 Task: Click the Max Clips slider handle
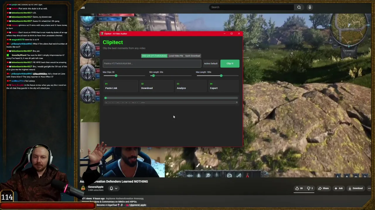pyautogui.click(x=116, y=76)
